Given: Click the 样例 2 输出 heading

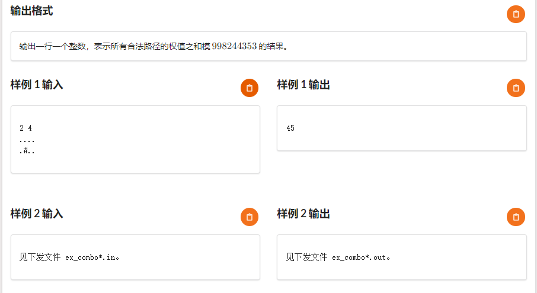Looking at the screenshot, I should (303, 214).
